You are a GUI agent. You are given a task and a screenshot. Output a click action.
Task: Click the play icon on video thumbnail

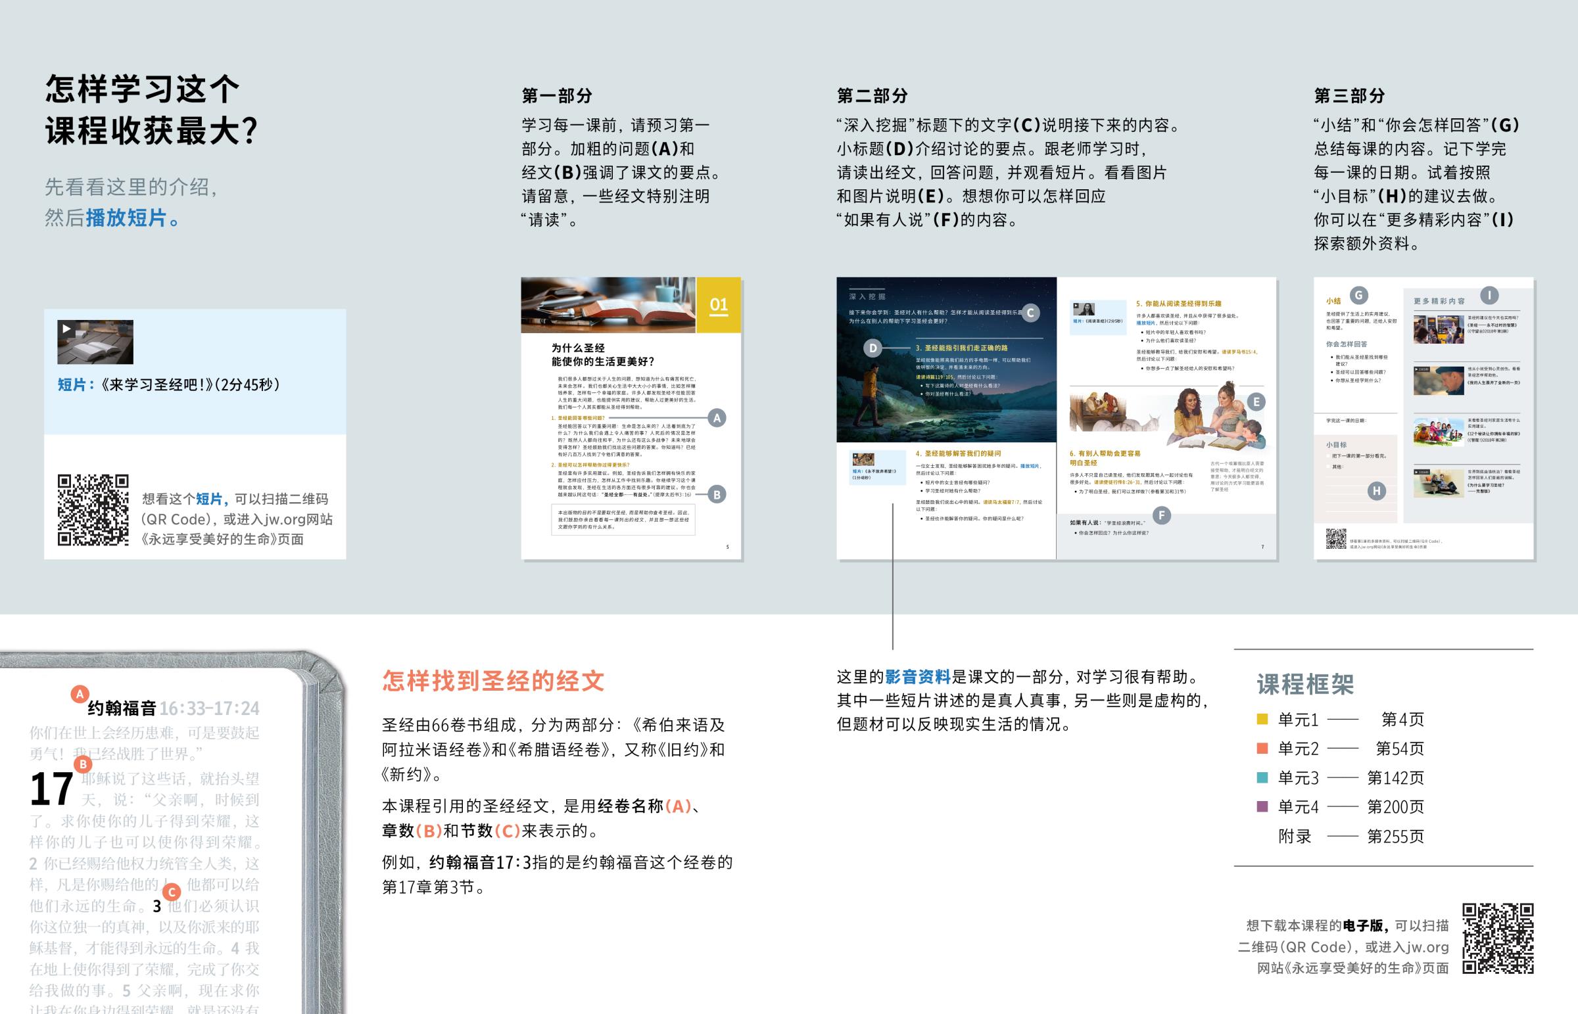[x=66, y=328]
